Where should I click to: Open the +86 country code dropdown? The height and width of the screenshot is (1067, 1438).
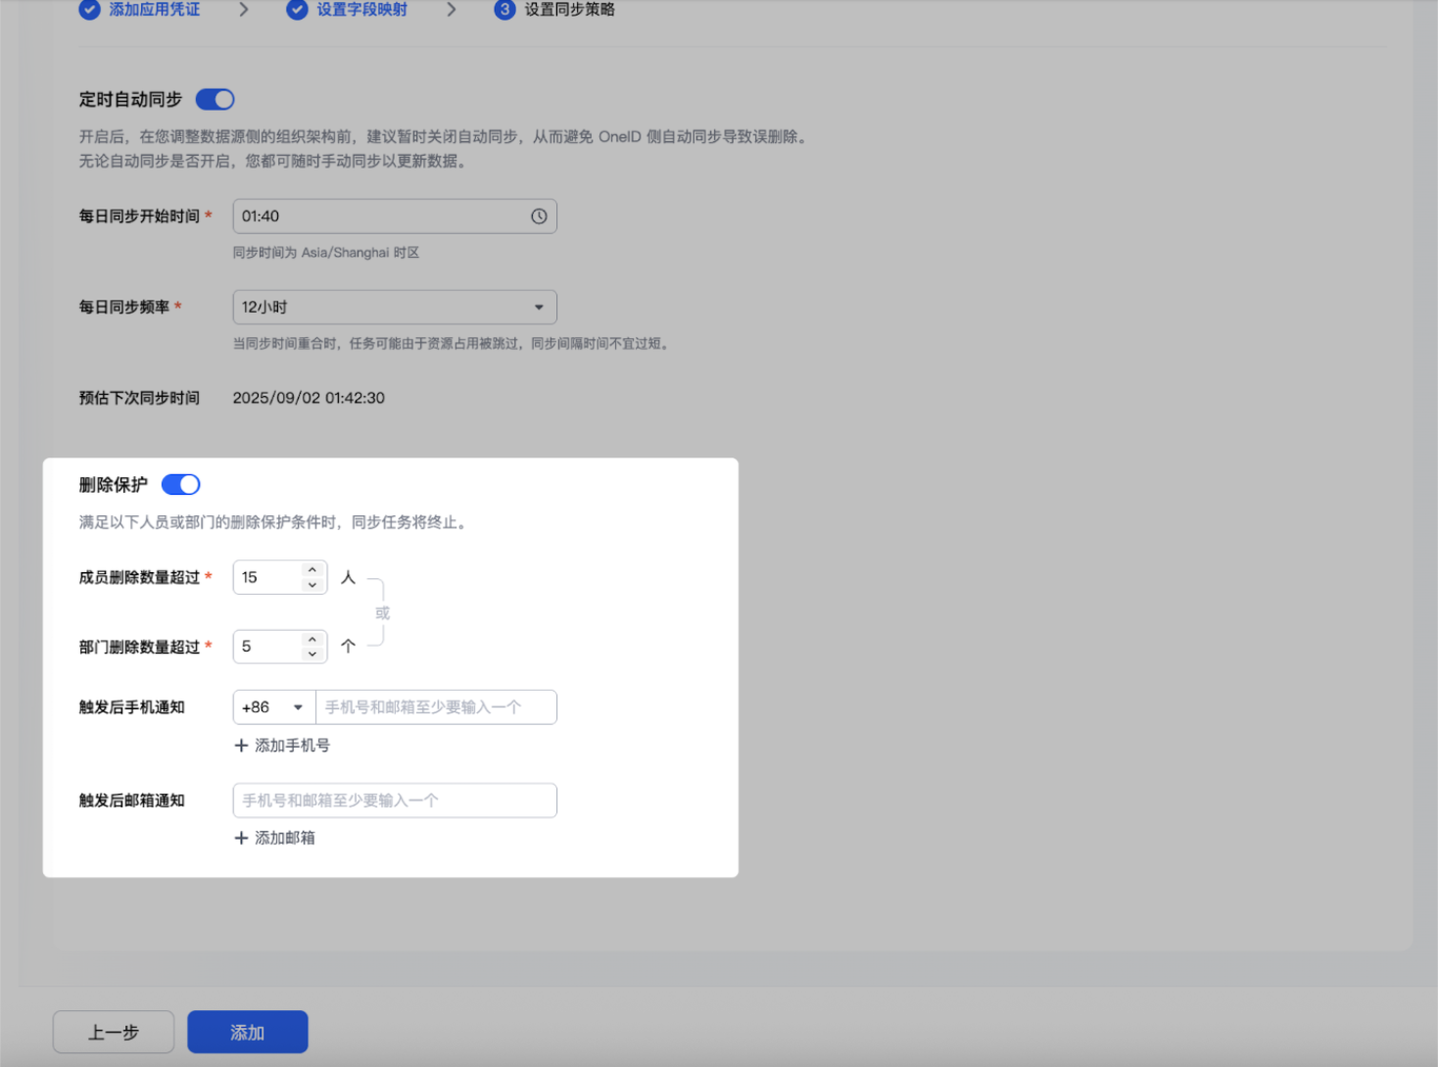[x=274, y=707]
